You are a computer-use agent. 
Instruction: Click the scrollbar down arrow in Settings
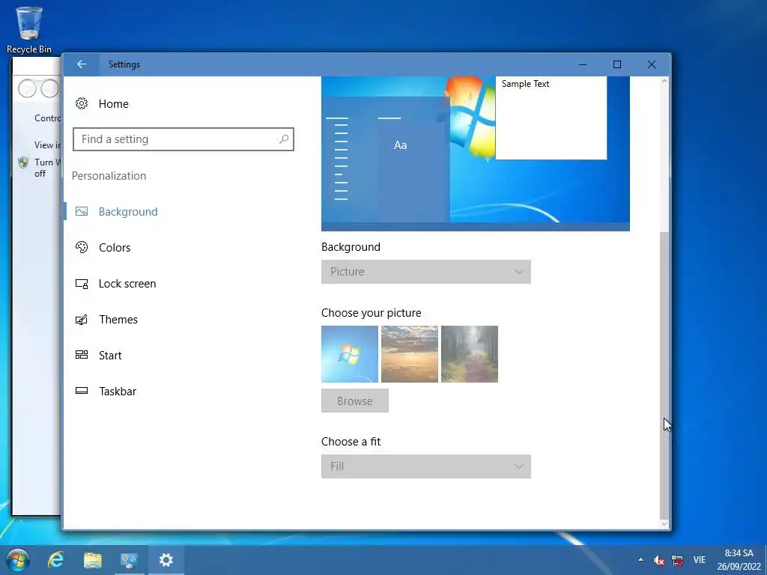coord(664,524)
